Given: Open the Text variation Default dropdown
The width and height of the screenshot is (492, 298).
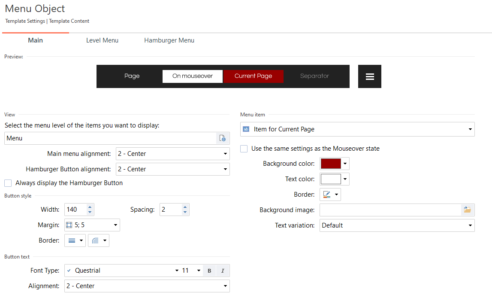Looking at the screenshot, I should (x=397, y=225).
